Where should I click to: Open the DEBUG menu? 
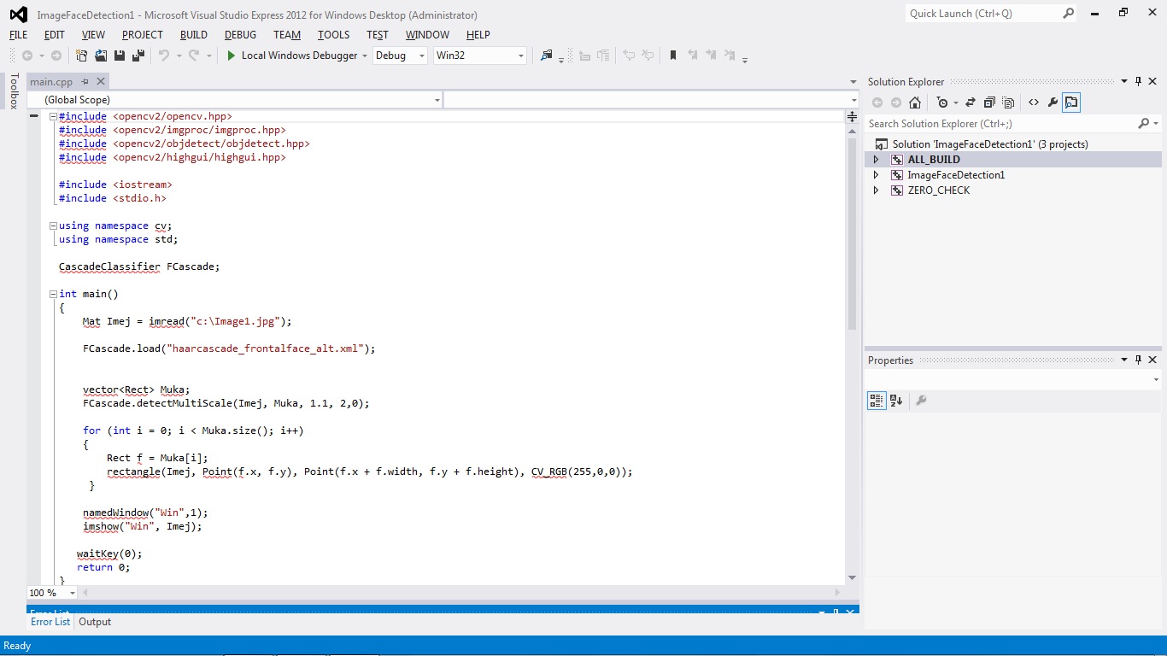tap(240, 35)
